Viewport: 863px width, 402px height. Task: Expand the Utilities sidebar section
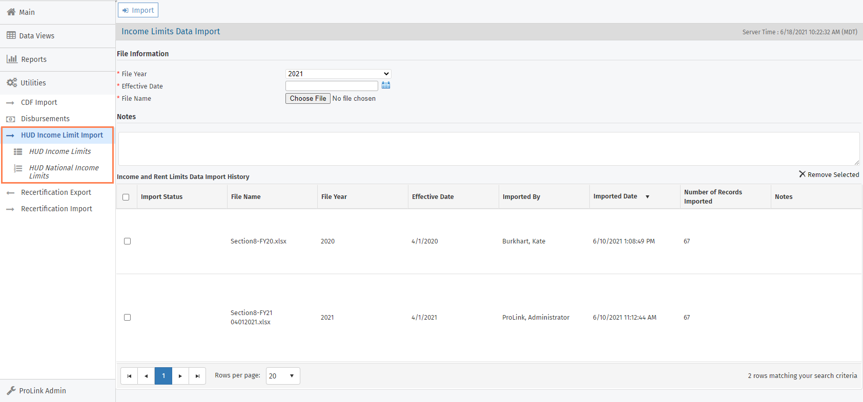[x=33, y=83]
